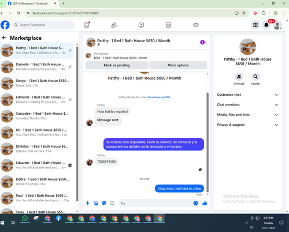Focus the Search Facebook box
The height and width of the screenshot is (232, 289).
[x=43, y=25]
